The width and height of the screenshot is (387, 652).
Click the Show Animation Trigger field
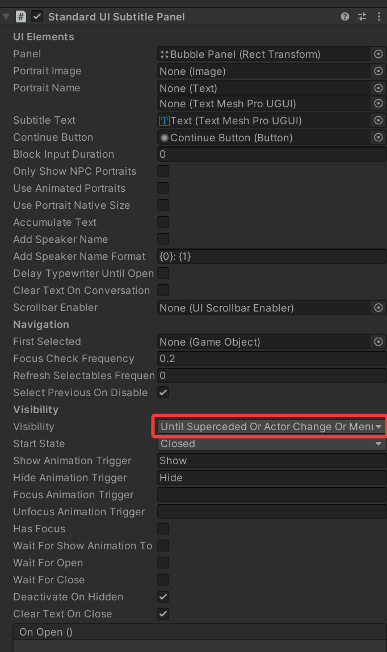[x=271, y=461]
